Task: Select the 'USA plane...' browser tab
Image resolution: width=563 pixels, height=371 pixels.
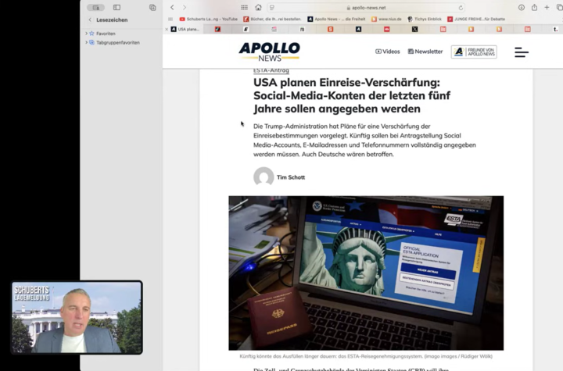Action: [185, 29]
